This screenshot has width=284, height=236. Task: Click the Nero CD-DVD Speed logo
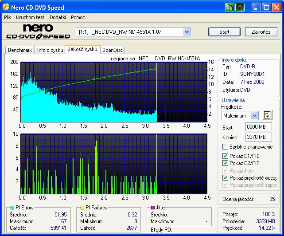pos(38,31)
